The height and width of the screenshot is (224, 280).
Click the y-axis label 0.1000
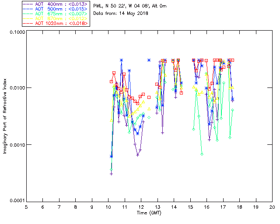pos(17,32)
